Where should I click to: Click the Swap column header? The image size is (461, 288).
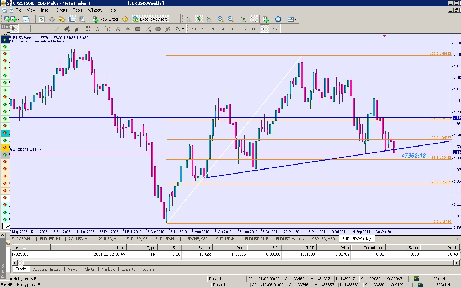coord(403,247)
